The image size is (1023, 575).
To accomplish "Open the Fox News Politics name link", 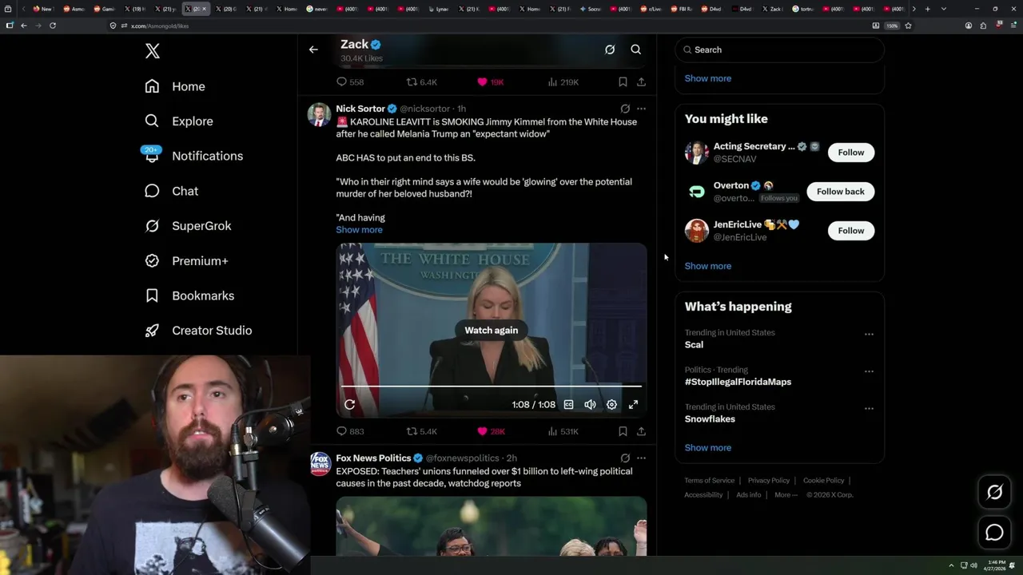I will 373,458.
